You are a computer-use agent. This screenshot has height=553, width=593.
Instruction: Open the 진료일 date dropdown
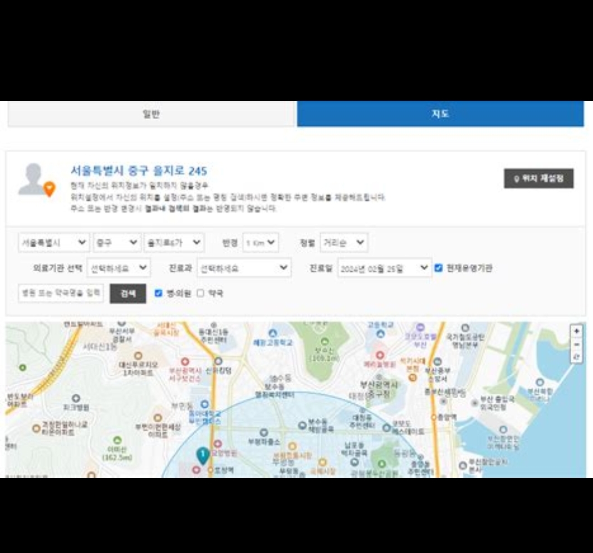click(x=385, y=268)
